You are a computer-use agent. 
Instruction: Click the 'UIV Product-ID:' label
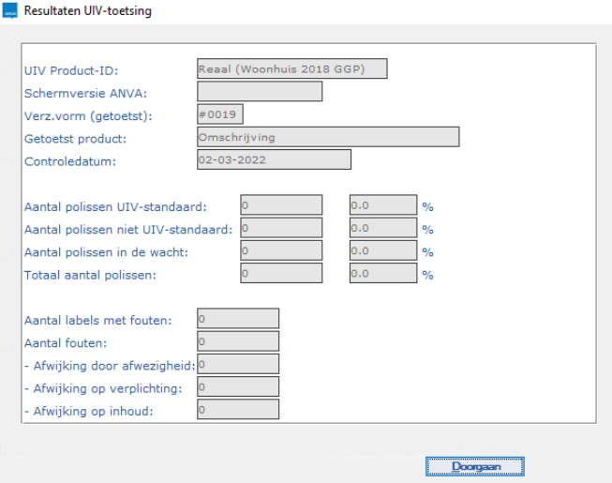(x=71, y=70)
